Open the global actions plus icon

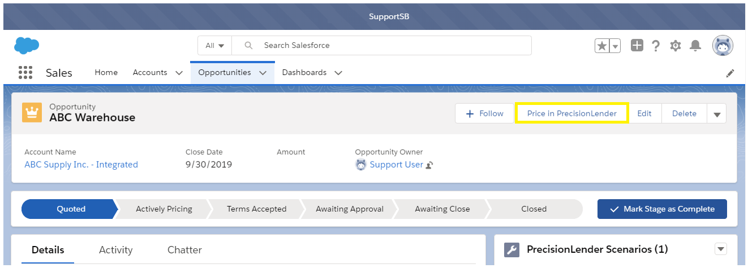tap(637, 46)
